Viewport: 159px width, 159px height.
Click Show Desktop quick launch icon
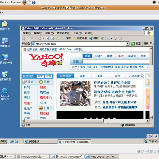[x=17, y=141]
